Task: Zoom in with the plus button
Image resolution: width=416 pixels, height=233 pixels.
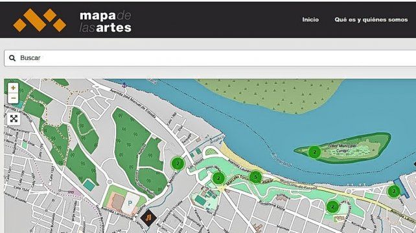Action: pos(13,88)
